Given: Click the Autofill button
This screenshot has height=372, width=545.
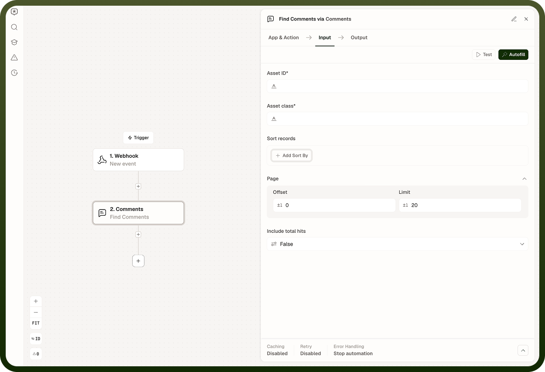Looking at the screenshot, I should click(513, 55).
